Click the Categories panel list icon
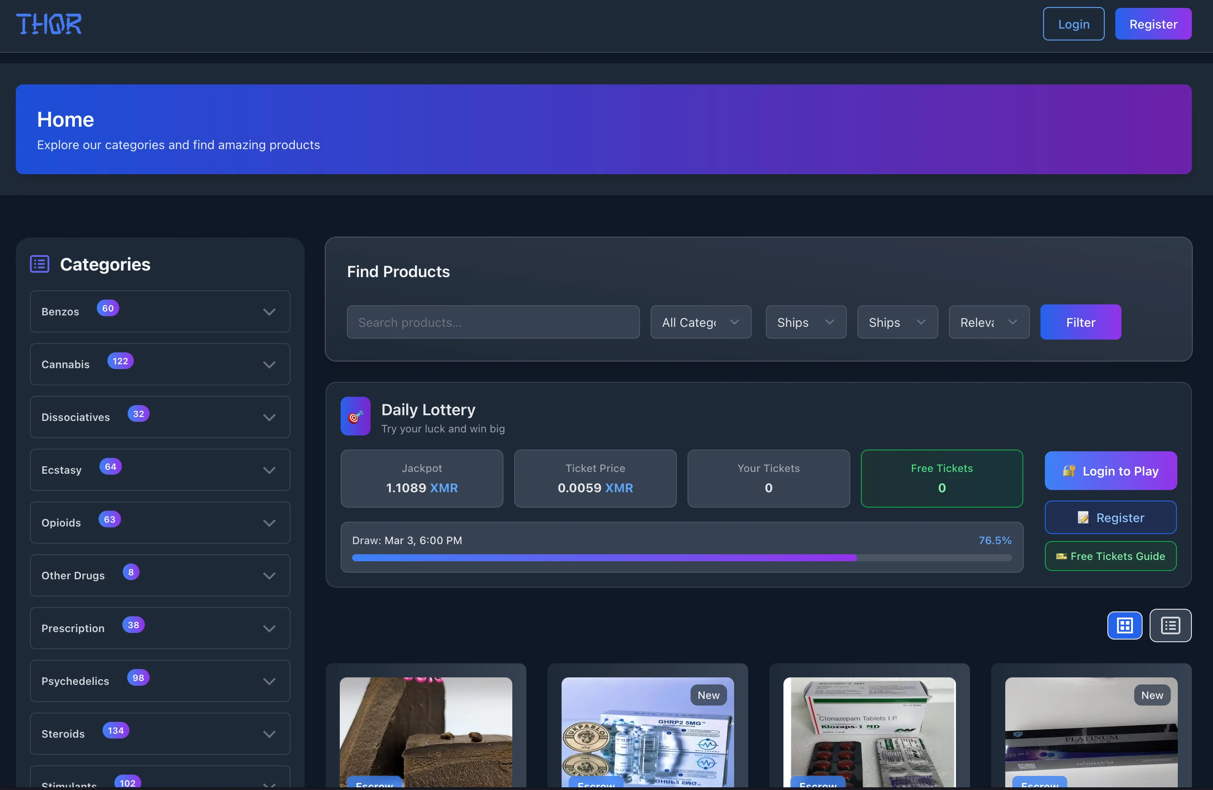The height and width of the screenshot is (790, 1213). pyautogui.click(x=39, y=264)
